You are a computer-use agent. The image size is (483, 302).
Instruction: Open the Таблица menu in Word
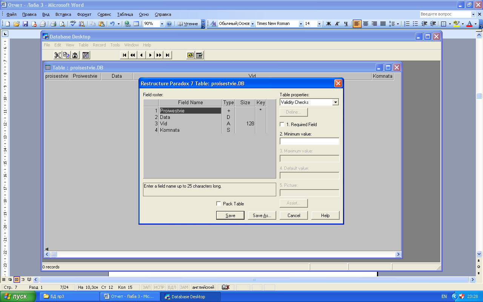125,14
